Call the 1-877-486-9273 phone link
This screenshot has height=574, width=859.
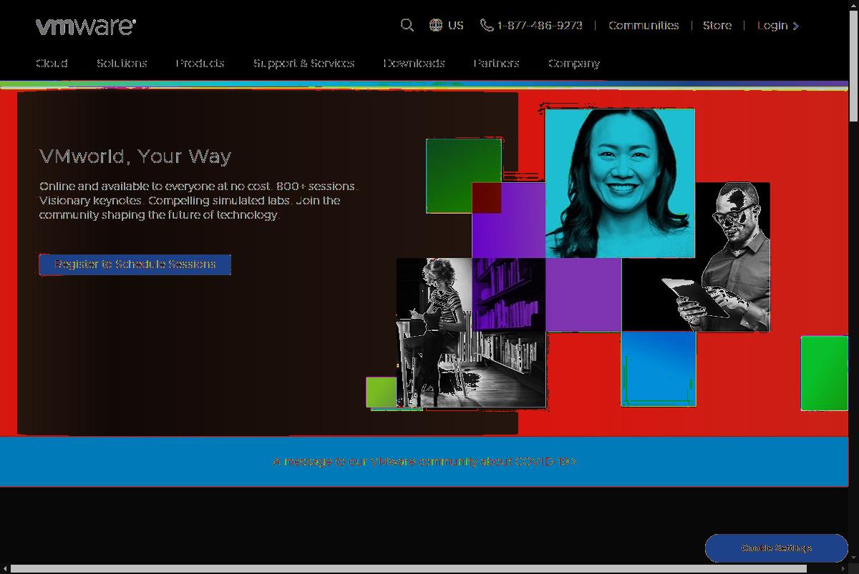(540, 25)
